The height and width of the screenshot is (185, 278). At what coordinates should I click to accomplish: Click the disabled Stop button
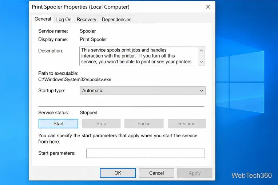coord(101,123)
